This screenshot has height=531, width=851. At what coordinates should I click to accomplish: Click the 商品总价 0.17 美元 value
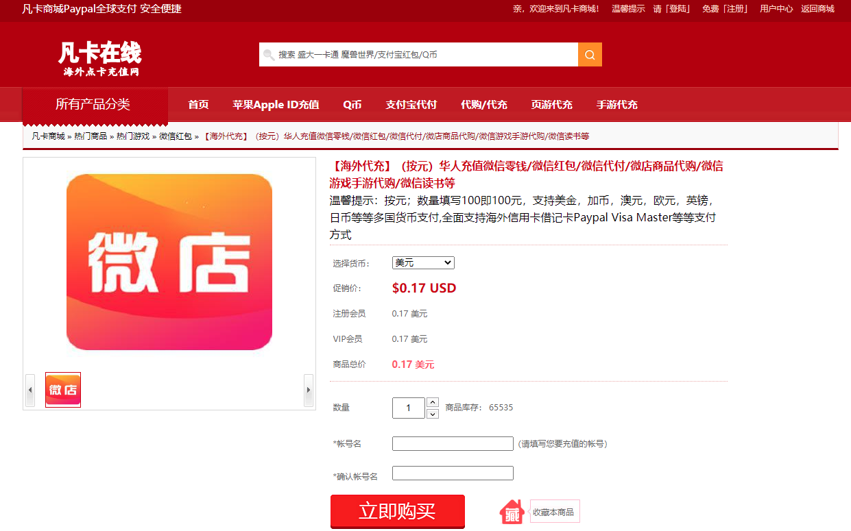point(413,365)
